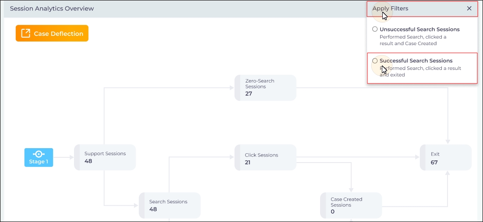Open the Case Created Sessions node
The height and width of the screenshot is (222, 483).
351,205
